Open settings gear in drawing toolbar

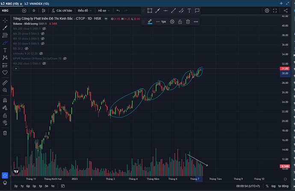tap(172, 21)
